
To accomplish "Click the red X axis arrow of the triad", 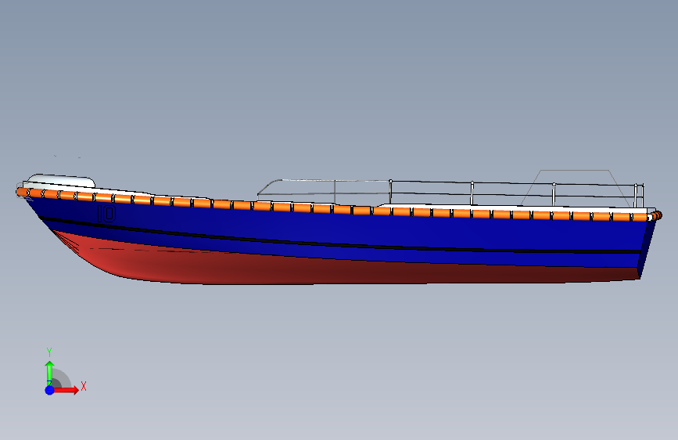I will (66, 390).
